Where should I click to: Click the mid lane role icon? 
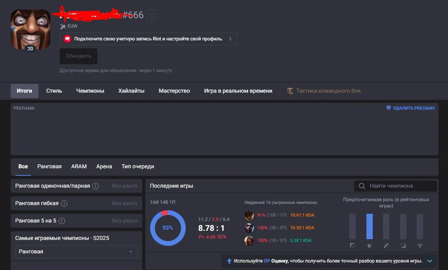[x=386, y=245]
